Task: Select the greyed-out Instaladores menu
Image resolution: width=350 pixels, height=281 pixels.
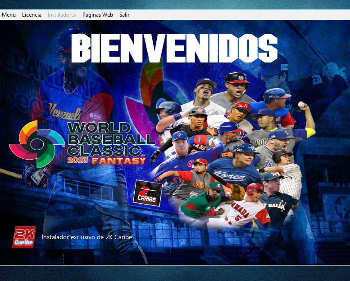Action: 62,15
